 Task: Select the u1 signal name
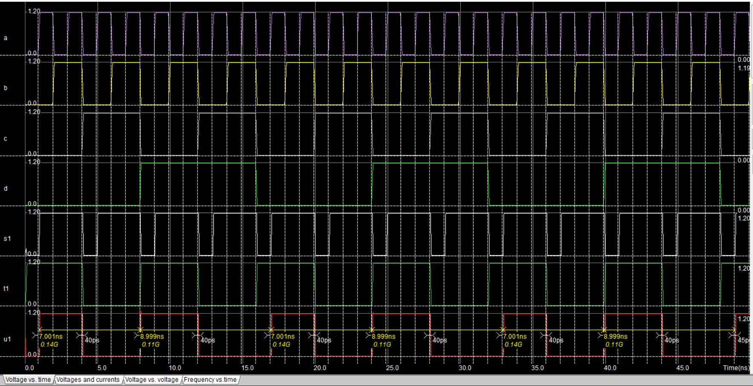click(x=6, y=338)
